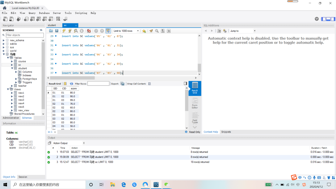The height and width of the screenshot is (189, 336).
Task: Refresh the schemas list icon
Action: pyautogui.click(x=41, y=30)
